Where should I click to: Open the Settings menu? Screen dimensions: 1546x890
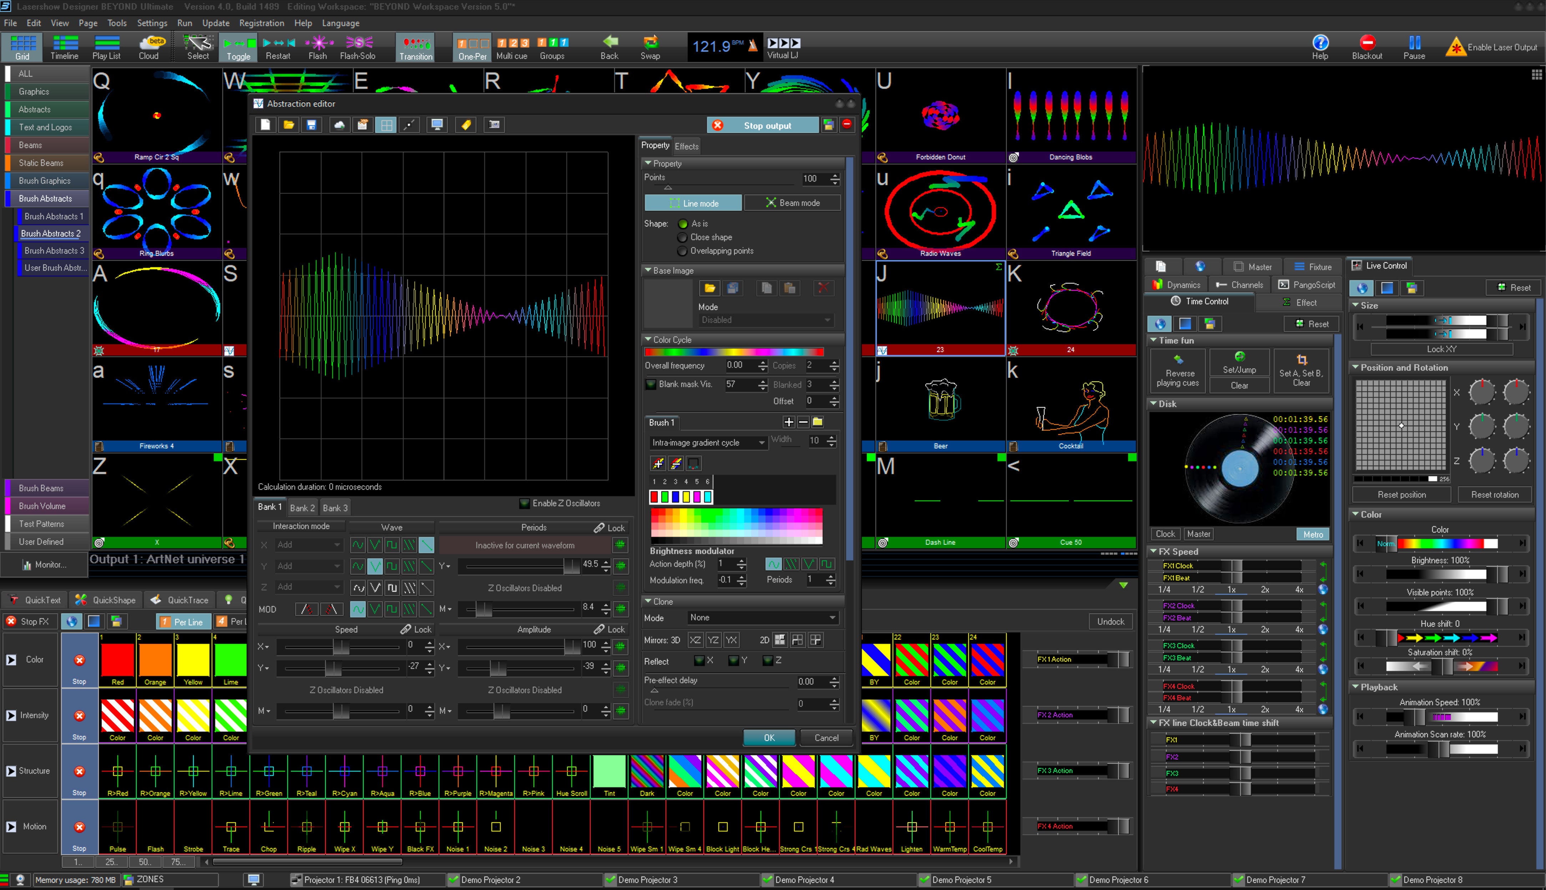(x=152, y=23)
